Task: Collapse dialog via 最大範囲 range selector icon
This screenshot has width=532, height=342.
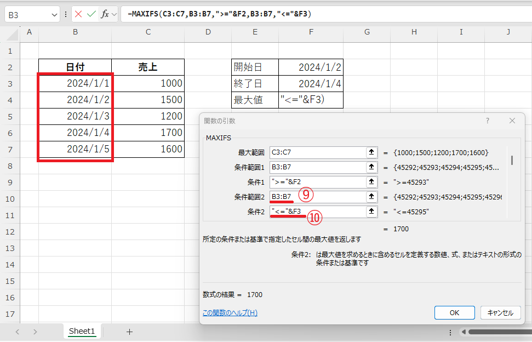Action: [x=372, y=152]
